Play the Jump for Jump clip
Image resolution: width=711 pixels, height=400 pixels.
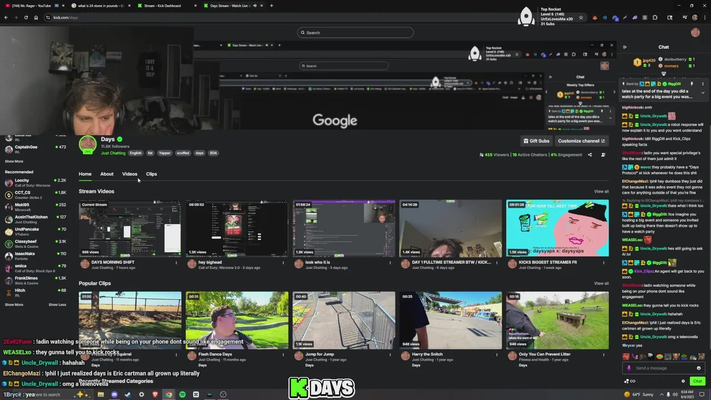tap(344, 321)
